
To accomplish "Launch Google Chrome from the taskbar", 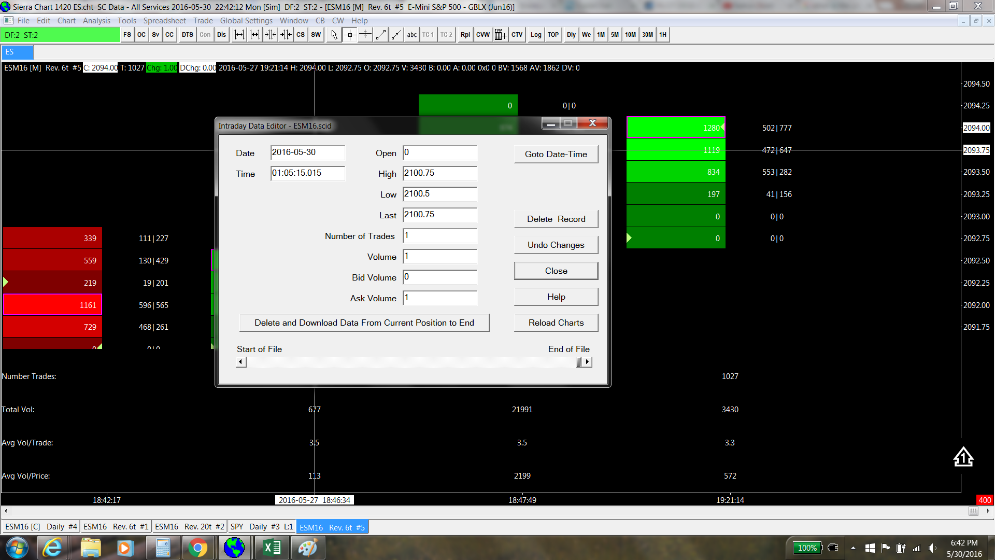I will click(197, 548).
